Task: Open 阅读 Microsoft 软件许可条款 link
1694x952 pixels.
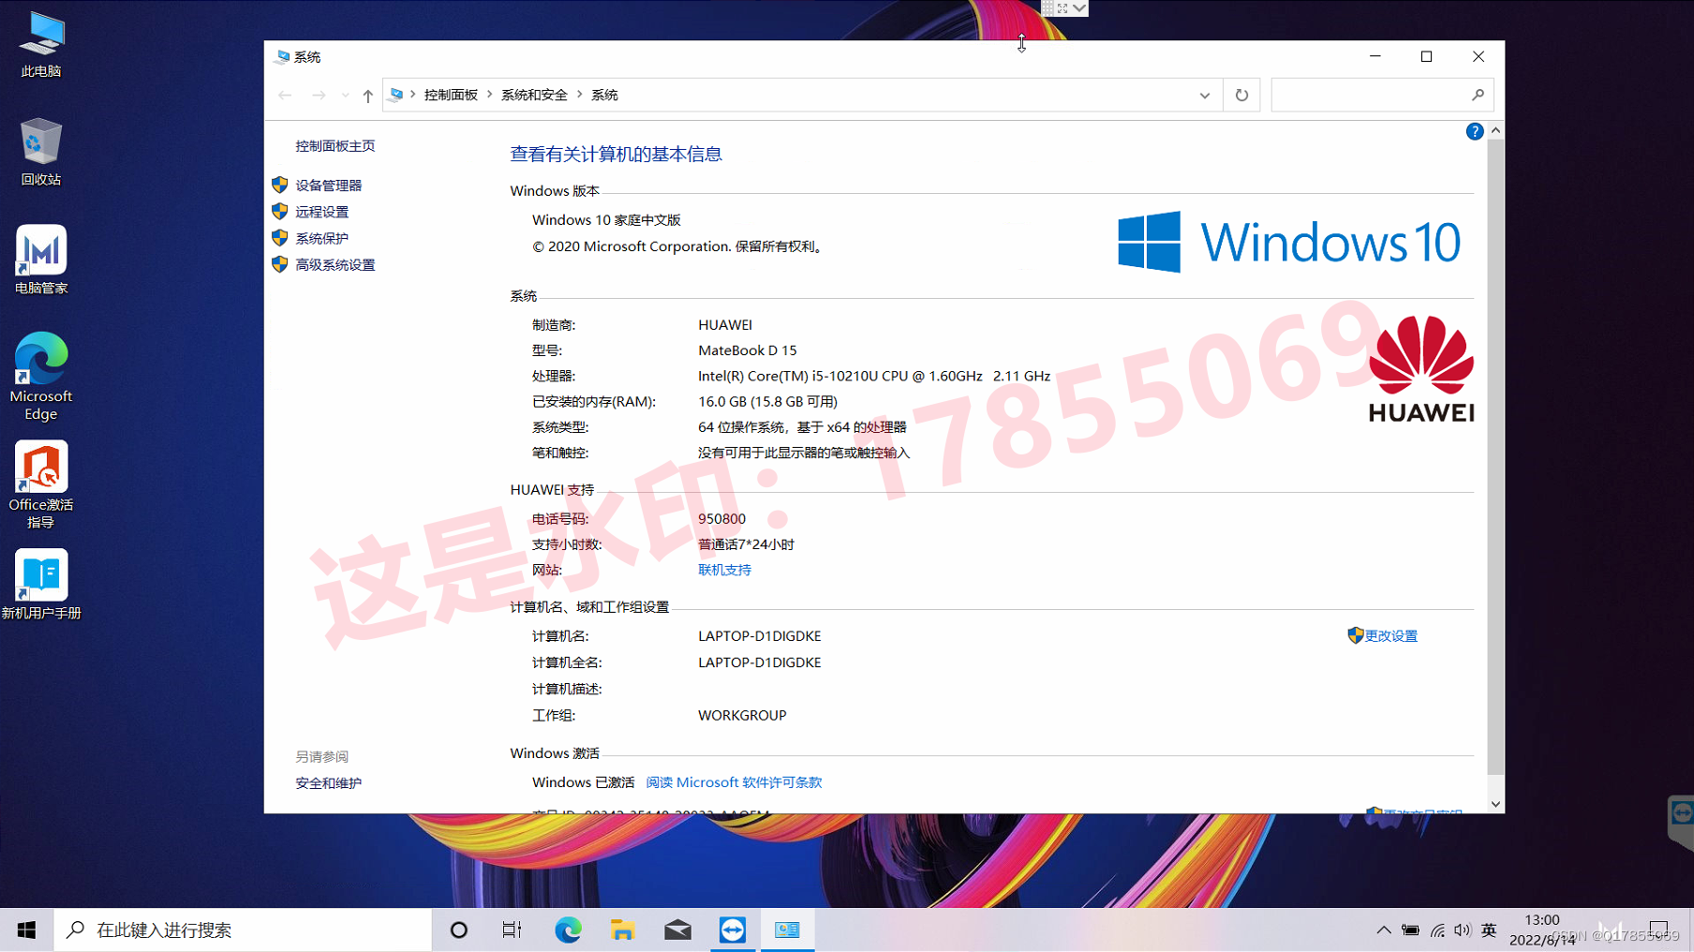Action: click(734, 782)
